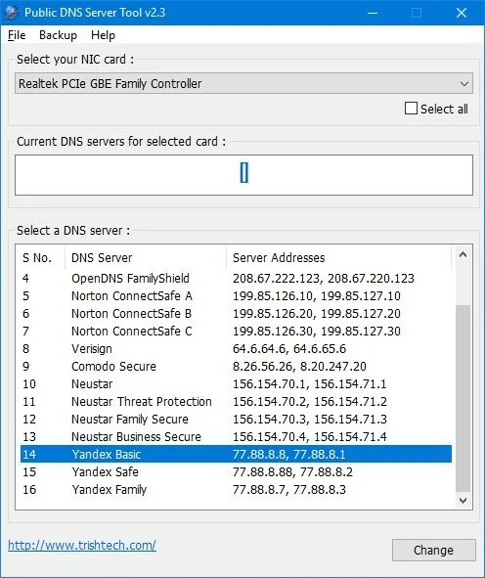Select the Norton ConnectSafe C entry
This screenshot has height=578, width=485.
click(x=236, y=331)
